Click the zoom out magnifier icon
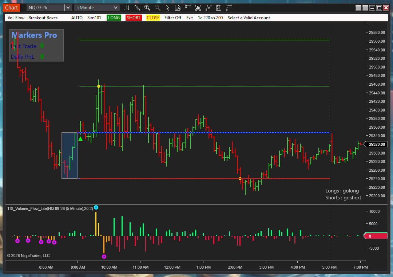The width and height of the screenshot is (393, 277). point(158,8)
